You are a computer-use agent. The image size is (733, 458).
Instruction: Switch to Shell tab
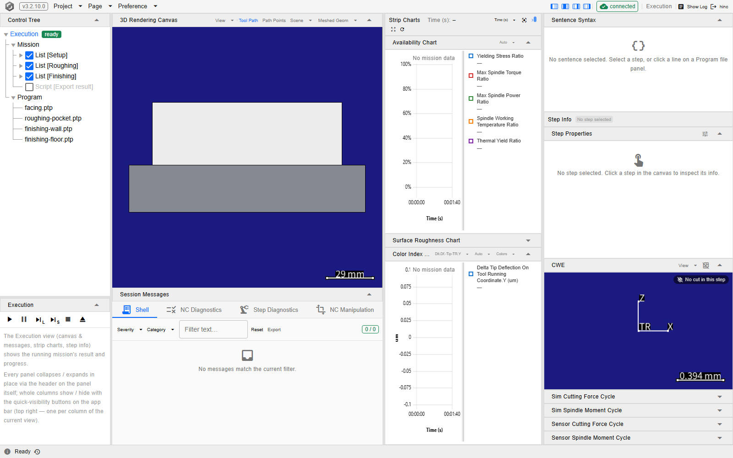(135, 310)
